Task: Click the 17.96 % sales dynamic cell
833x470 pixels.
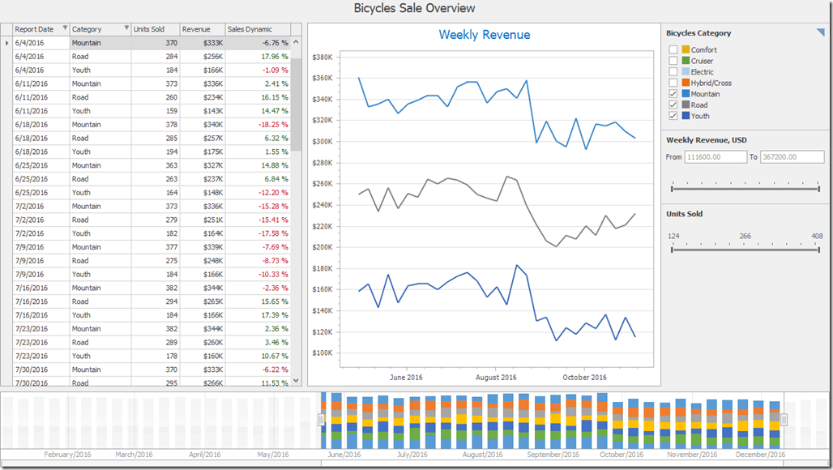Action: 258,56
